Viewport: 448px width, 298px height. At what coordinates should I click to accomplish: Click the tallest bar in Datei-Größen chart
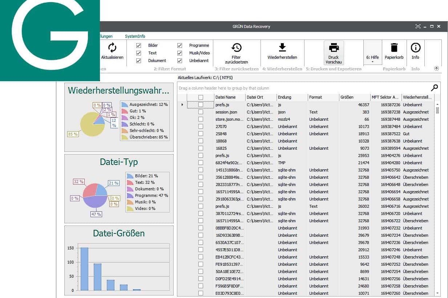pos(84,269)
